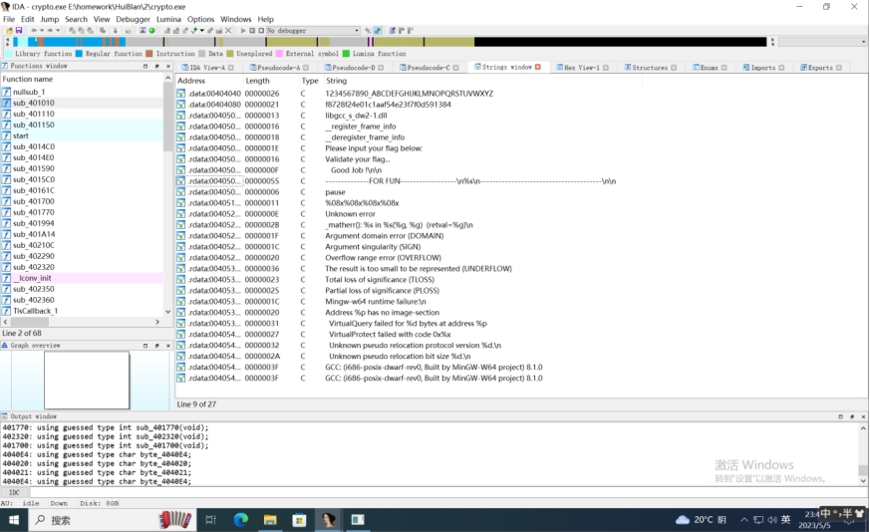Click the function icon beside sub_401590
This screenshot has height=532, width=870.
6,168
